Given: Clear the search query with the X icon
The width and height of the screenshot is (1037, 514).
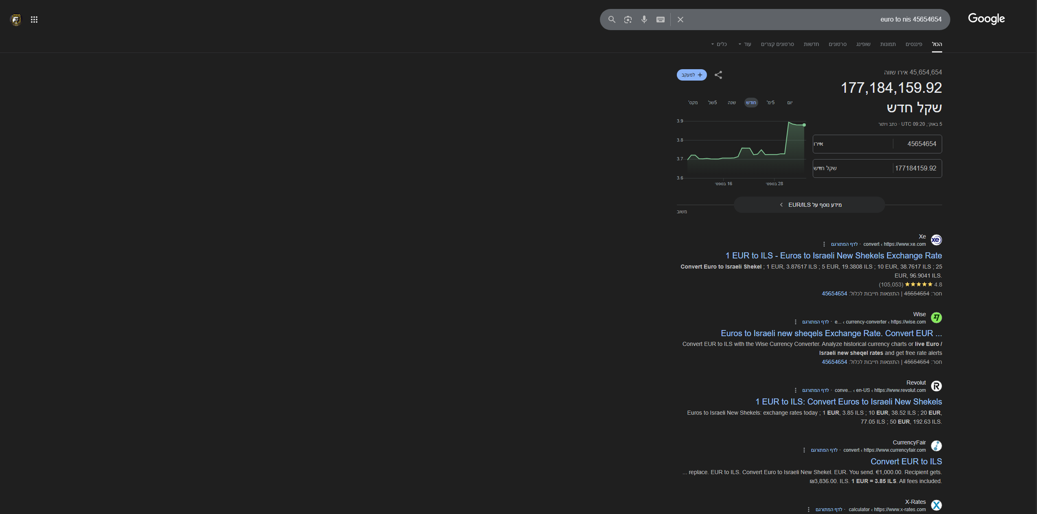Looking at the screenshot, I should 680,19.
